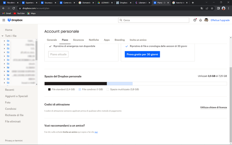Click Prova gratis per 30 giorni
The image size is (232, 145).
click(142, 54)
